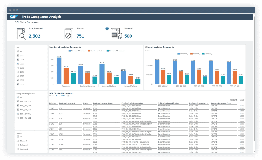The image size is (262, 160).
Task: Click the Value column header
Action: coord(242,100)
